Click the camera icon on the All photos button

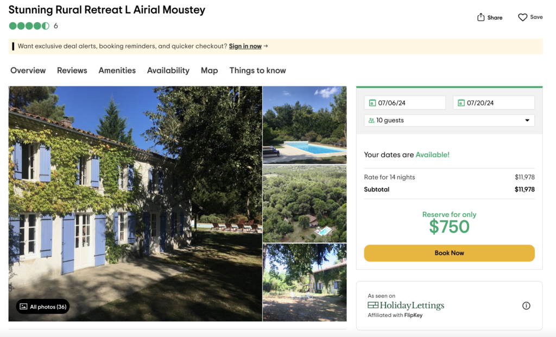point(23,307)
